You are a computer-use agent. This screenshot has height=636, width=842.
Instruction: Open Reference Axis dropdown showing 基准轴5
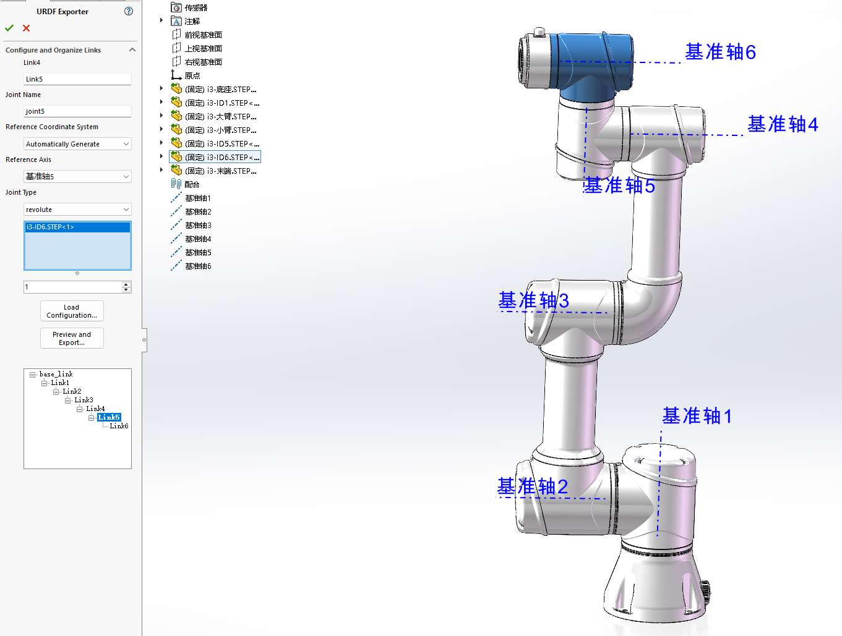[x=77, y=177]
